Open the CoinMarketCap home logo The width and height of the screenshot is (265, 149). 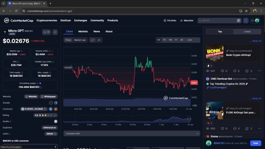tap(19, 20)
